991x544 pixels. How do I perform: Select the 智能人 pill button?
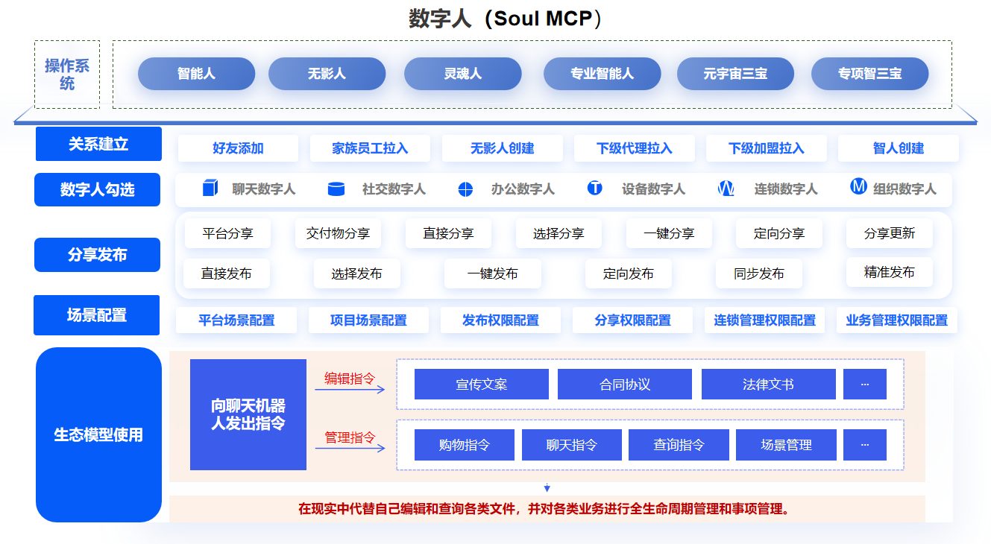pyautogui.click(x=197, y=74)
